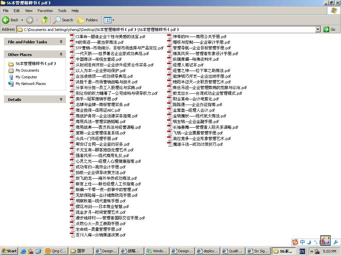Select PDF icon for CI革命—塑造企业个性与美感的法宝.pdf
341x256 pixels.
coord(72,37)
